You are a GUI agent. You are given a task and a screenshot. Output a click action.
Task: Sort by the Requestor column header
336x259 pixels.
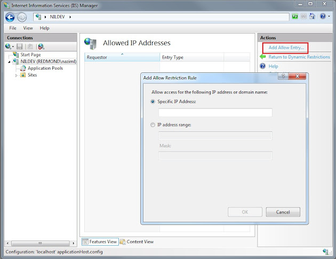122,57
